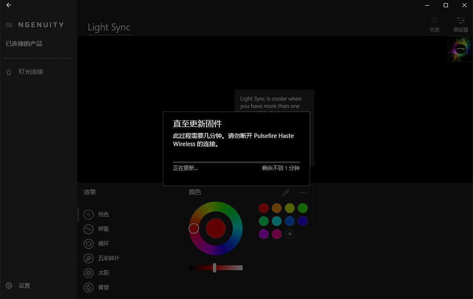
Task: Choose the purple color swatch
Action: (264, 234)
